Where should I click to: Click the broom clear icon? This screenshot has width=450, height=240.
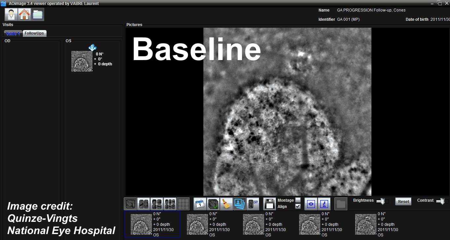tap(226, 204)
